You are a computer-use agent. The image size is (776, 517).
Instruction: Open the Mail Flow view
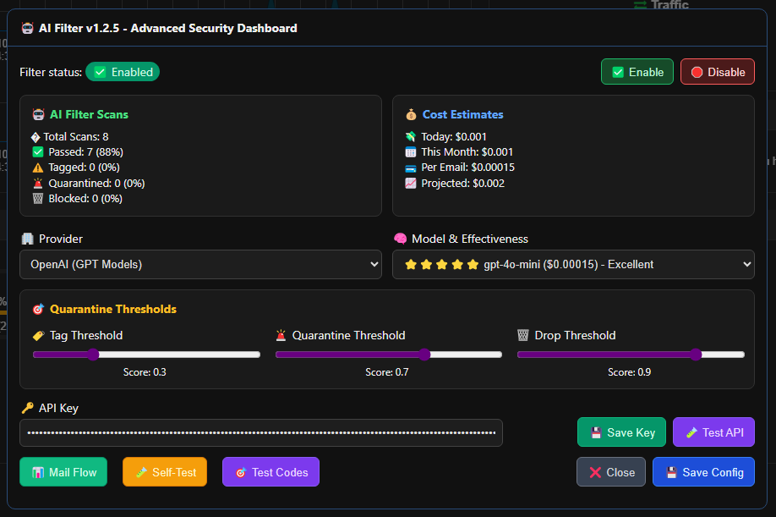tap(63, 472)
